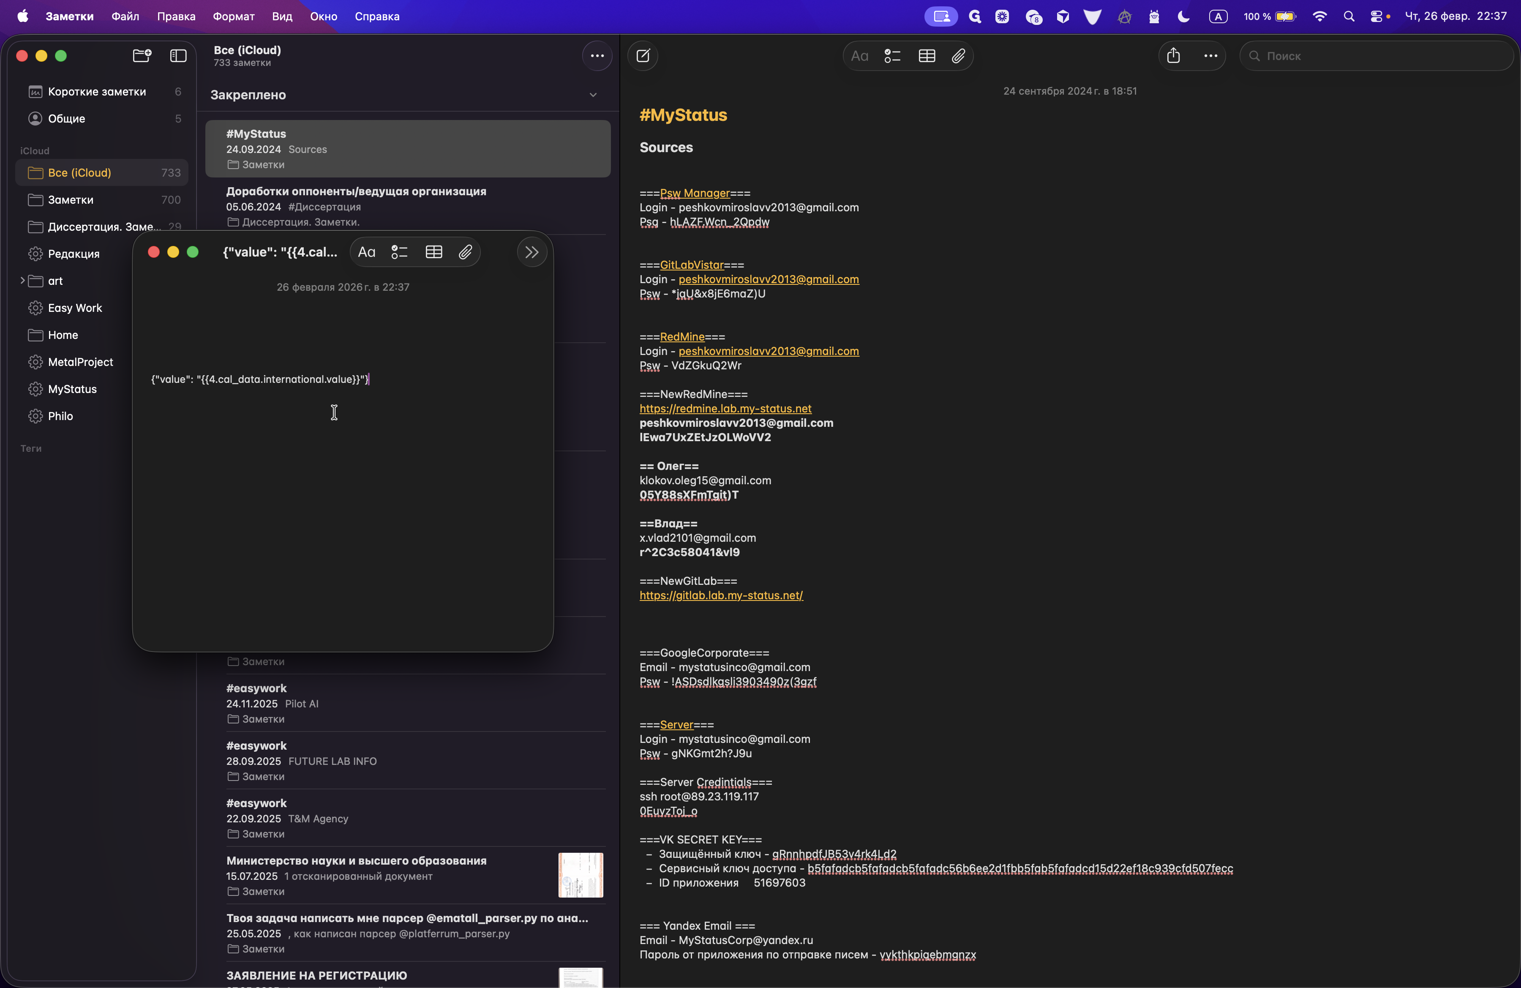This screenshot has height=988, width=1521.
Task: Click attachment paperclip in main toolbar
Action: tap(958, 56)
